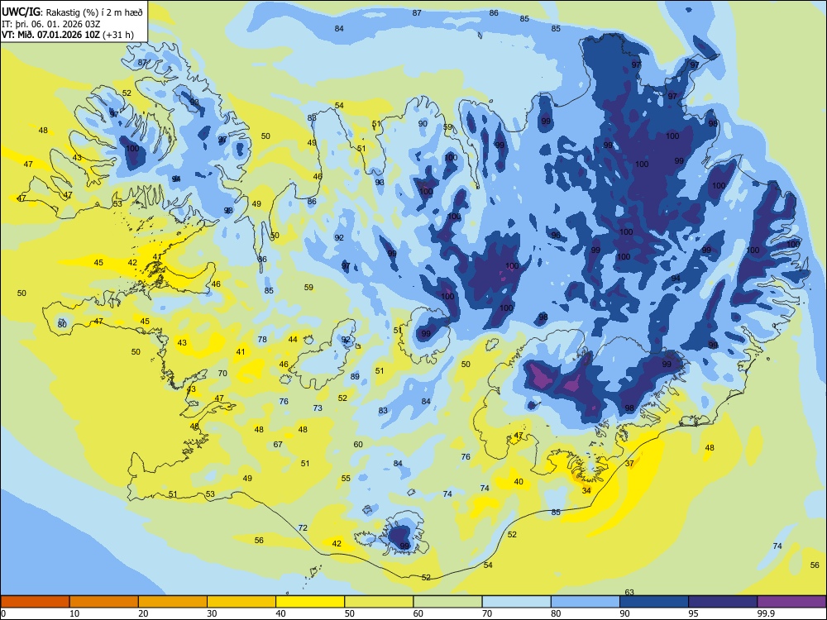
Task: Click the map humidity value '63'
Action: pos(629,593)
